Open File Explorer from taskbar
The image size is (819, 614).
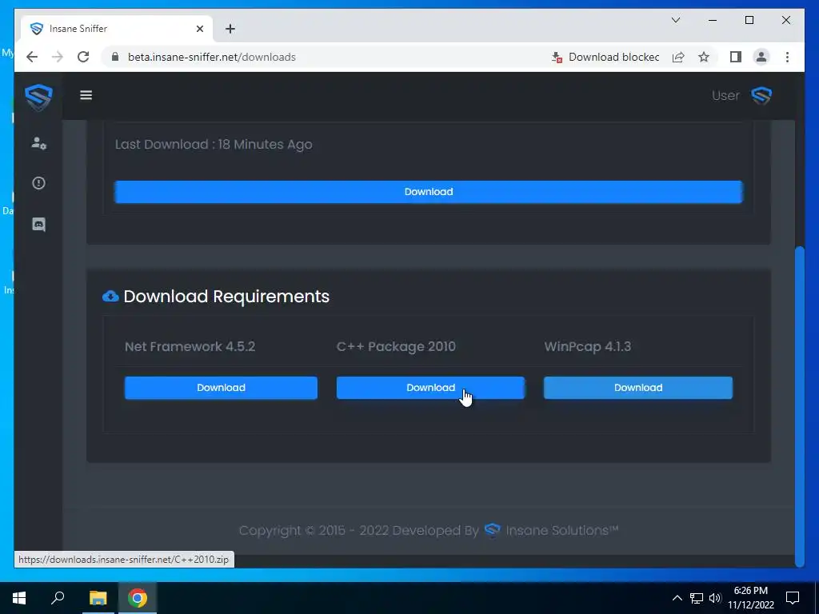(x=98, y=598)
